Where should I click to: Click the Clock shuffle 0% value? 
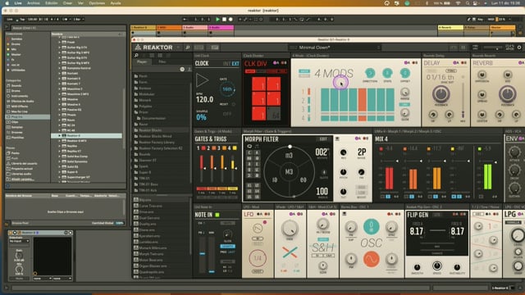pos(201,117)
